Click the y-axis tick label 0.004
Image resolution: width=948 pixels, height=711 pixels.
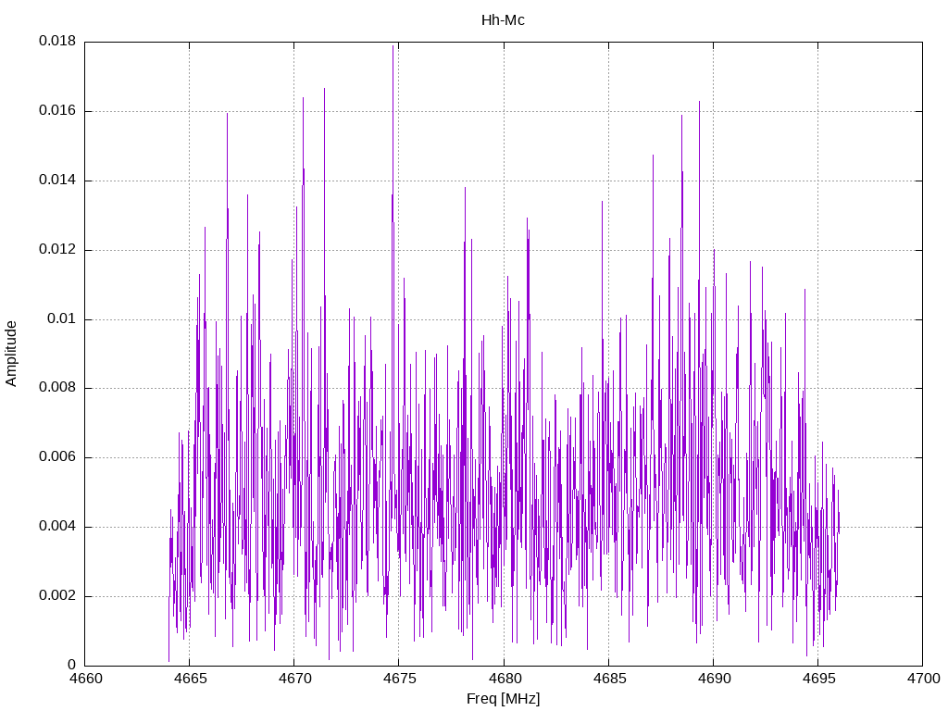(57, 527)
